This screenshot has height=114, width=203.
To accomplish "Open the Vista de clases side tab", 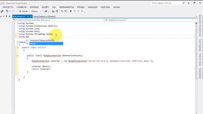I will coord(200,60).
